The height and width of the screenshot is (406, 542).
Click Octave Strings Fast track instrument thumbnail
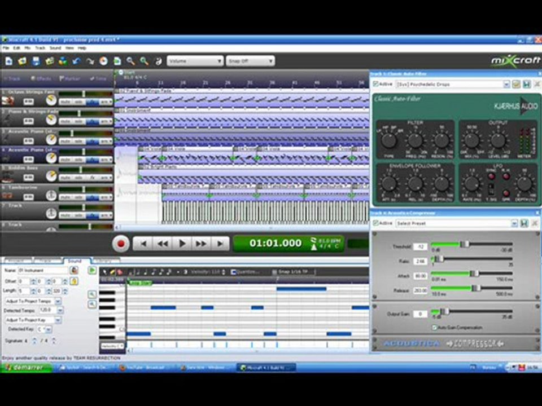tap(7, 101)
